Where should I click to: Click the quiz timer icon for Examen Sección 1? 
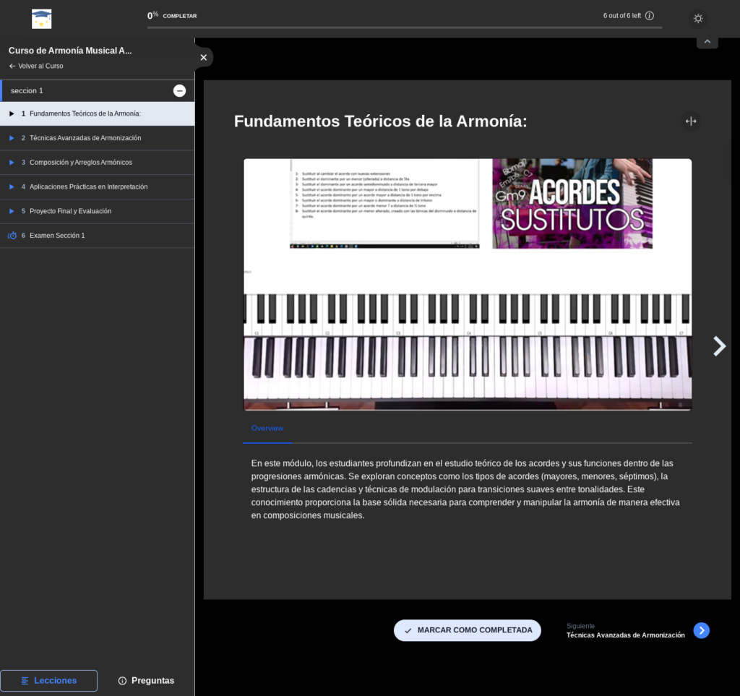tap(12, 236)
